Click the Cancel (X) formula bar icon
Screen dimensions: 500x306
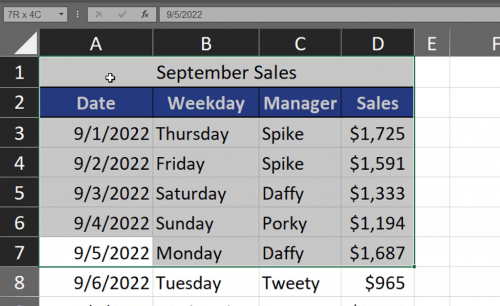(x=99, y=15)
